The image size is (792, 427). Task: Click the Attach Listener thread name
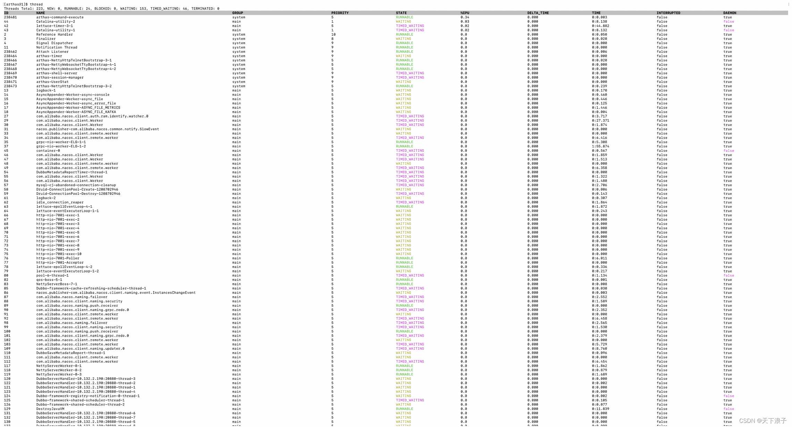click(x=52, y=52)
